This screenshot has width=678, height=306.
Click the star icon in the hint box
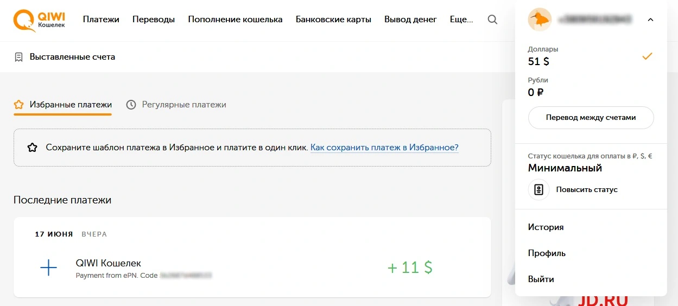33,148
